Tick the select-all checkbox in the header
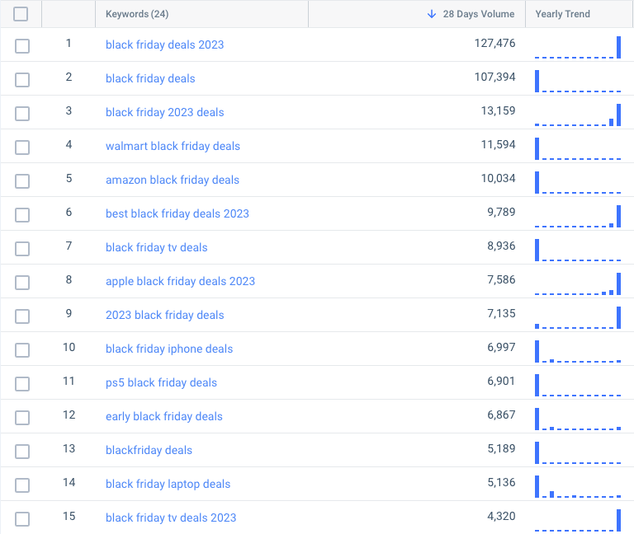634x534 pixels. [21, 14]
